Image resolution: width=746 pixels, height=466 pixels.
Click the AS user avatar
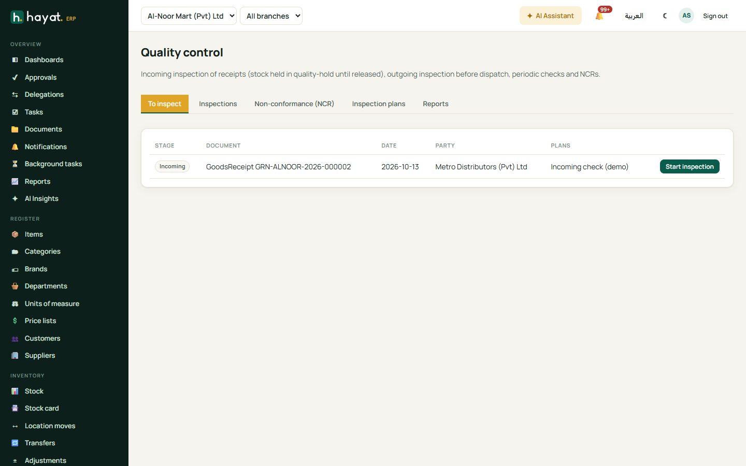tap(686, 16)
